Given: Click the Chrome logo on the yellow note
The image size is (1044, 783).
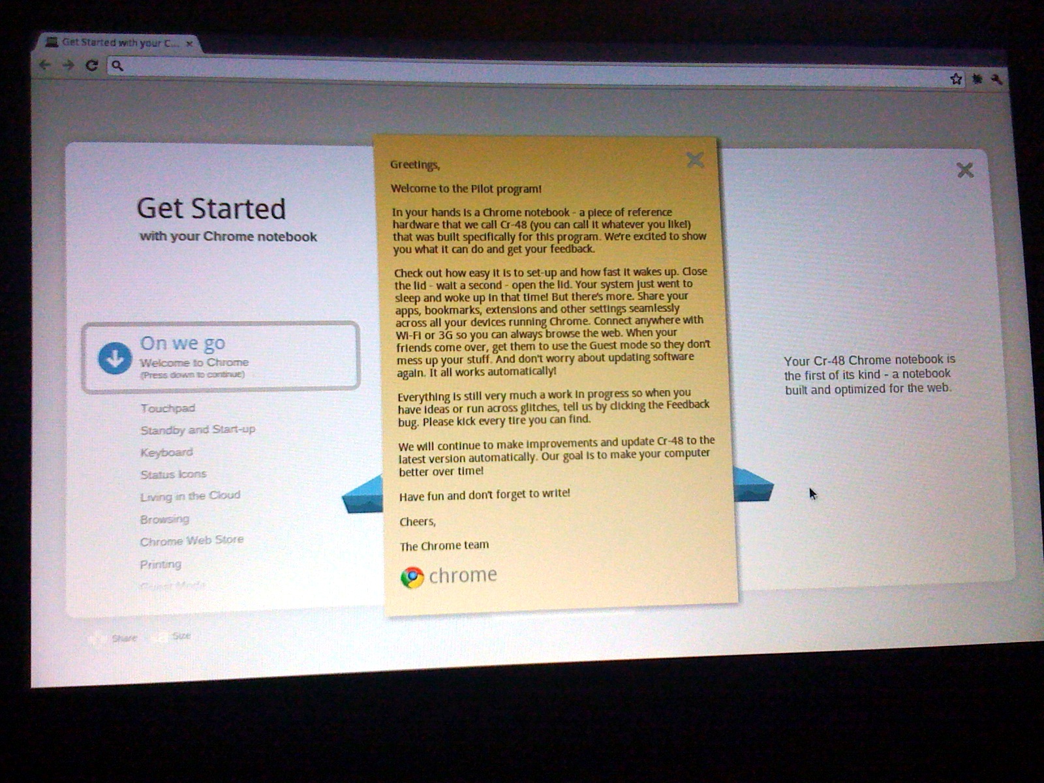Looking at the screenshot, I should tap(412, 576).
